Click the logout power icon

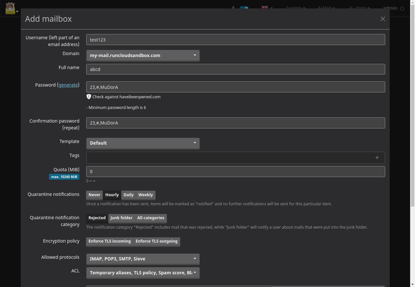pyautogui.click(x=402, y=8)
